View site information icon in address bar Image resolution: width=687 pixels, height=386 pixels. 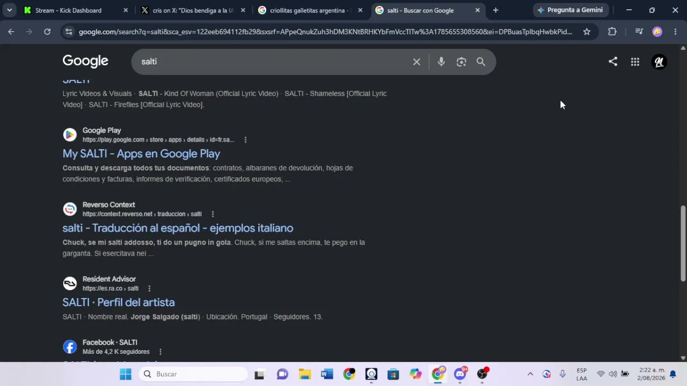[x=68, y=32]
